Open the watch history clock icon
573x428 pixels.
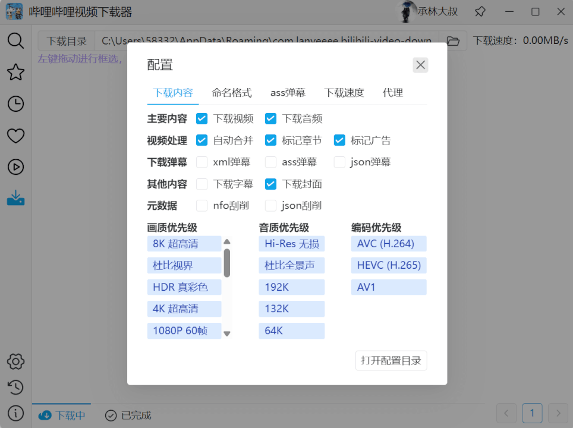15,103
